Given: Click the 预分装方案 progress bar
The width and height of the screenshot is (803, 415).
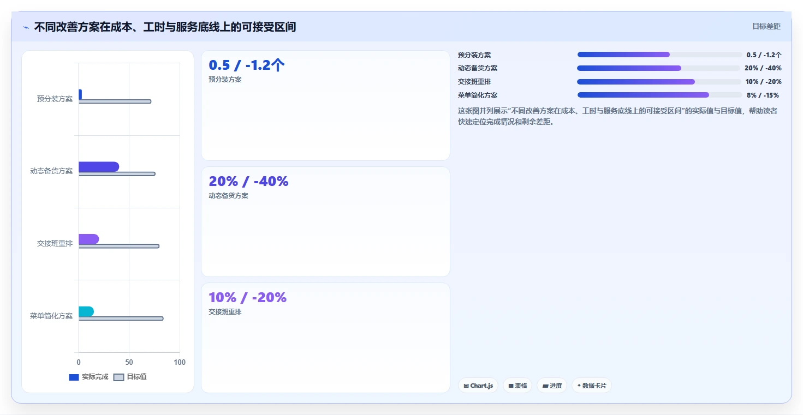Looking at the screenshot, I should [659, 55].
